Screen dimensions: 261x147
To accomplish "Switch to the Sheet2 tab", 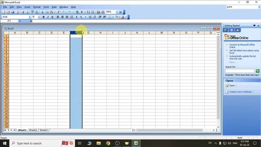I will click(33, 130).
